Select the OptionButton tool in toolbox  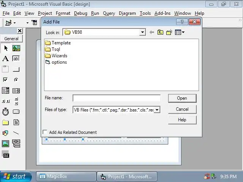pos(16,80)
